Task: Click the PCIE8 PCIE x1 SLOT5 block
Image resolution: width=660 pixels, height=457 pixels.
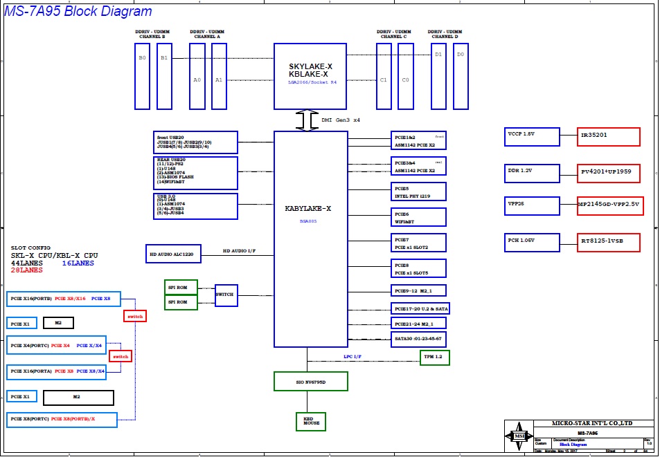Action: click(x=418, y=269)
